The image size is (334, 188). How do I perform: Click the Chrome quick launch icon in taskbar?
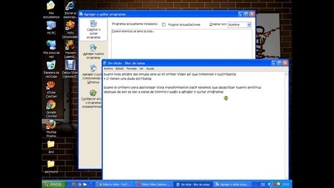coord(79,184)
